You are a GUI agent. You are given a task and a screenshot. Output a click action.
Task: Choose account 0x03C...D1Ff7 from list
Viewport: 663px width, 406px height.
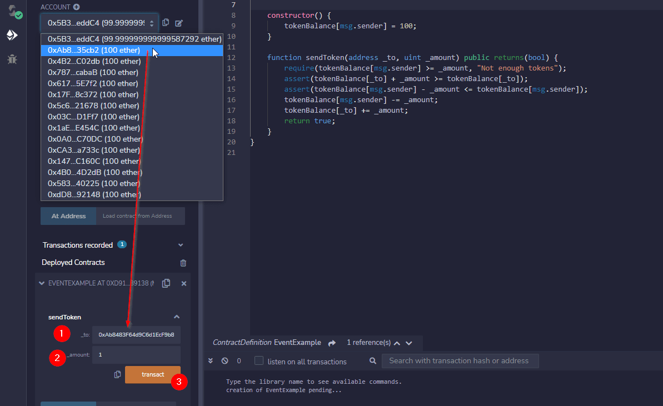[132, 117]
